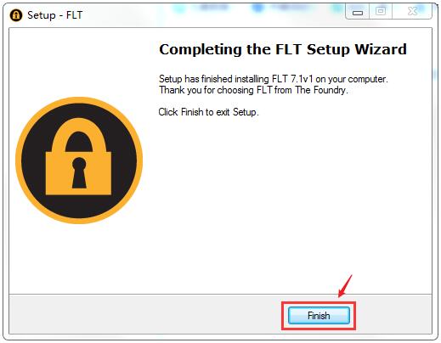Close the Setup - FLT wizard window
This screenshot has width=441, height=343.
[412, 12]
